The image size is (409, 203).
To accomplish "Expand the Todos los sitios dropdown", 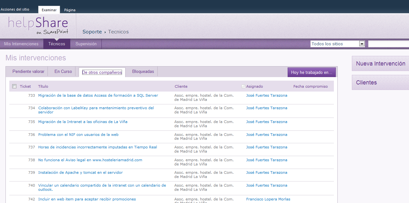I will tap(362, 43).
